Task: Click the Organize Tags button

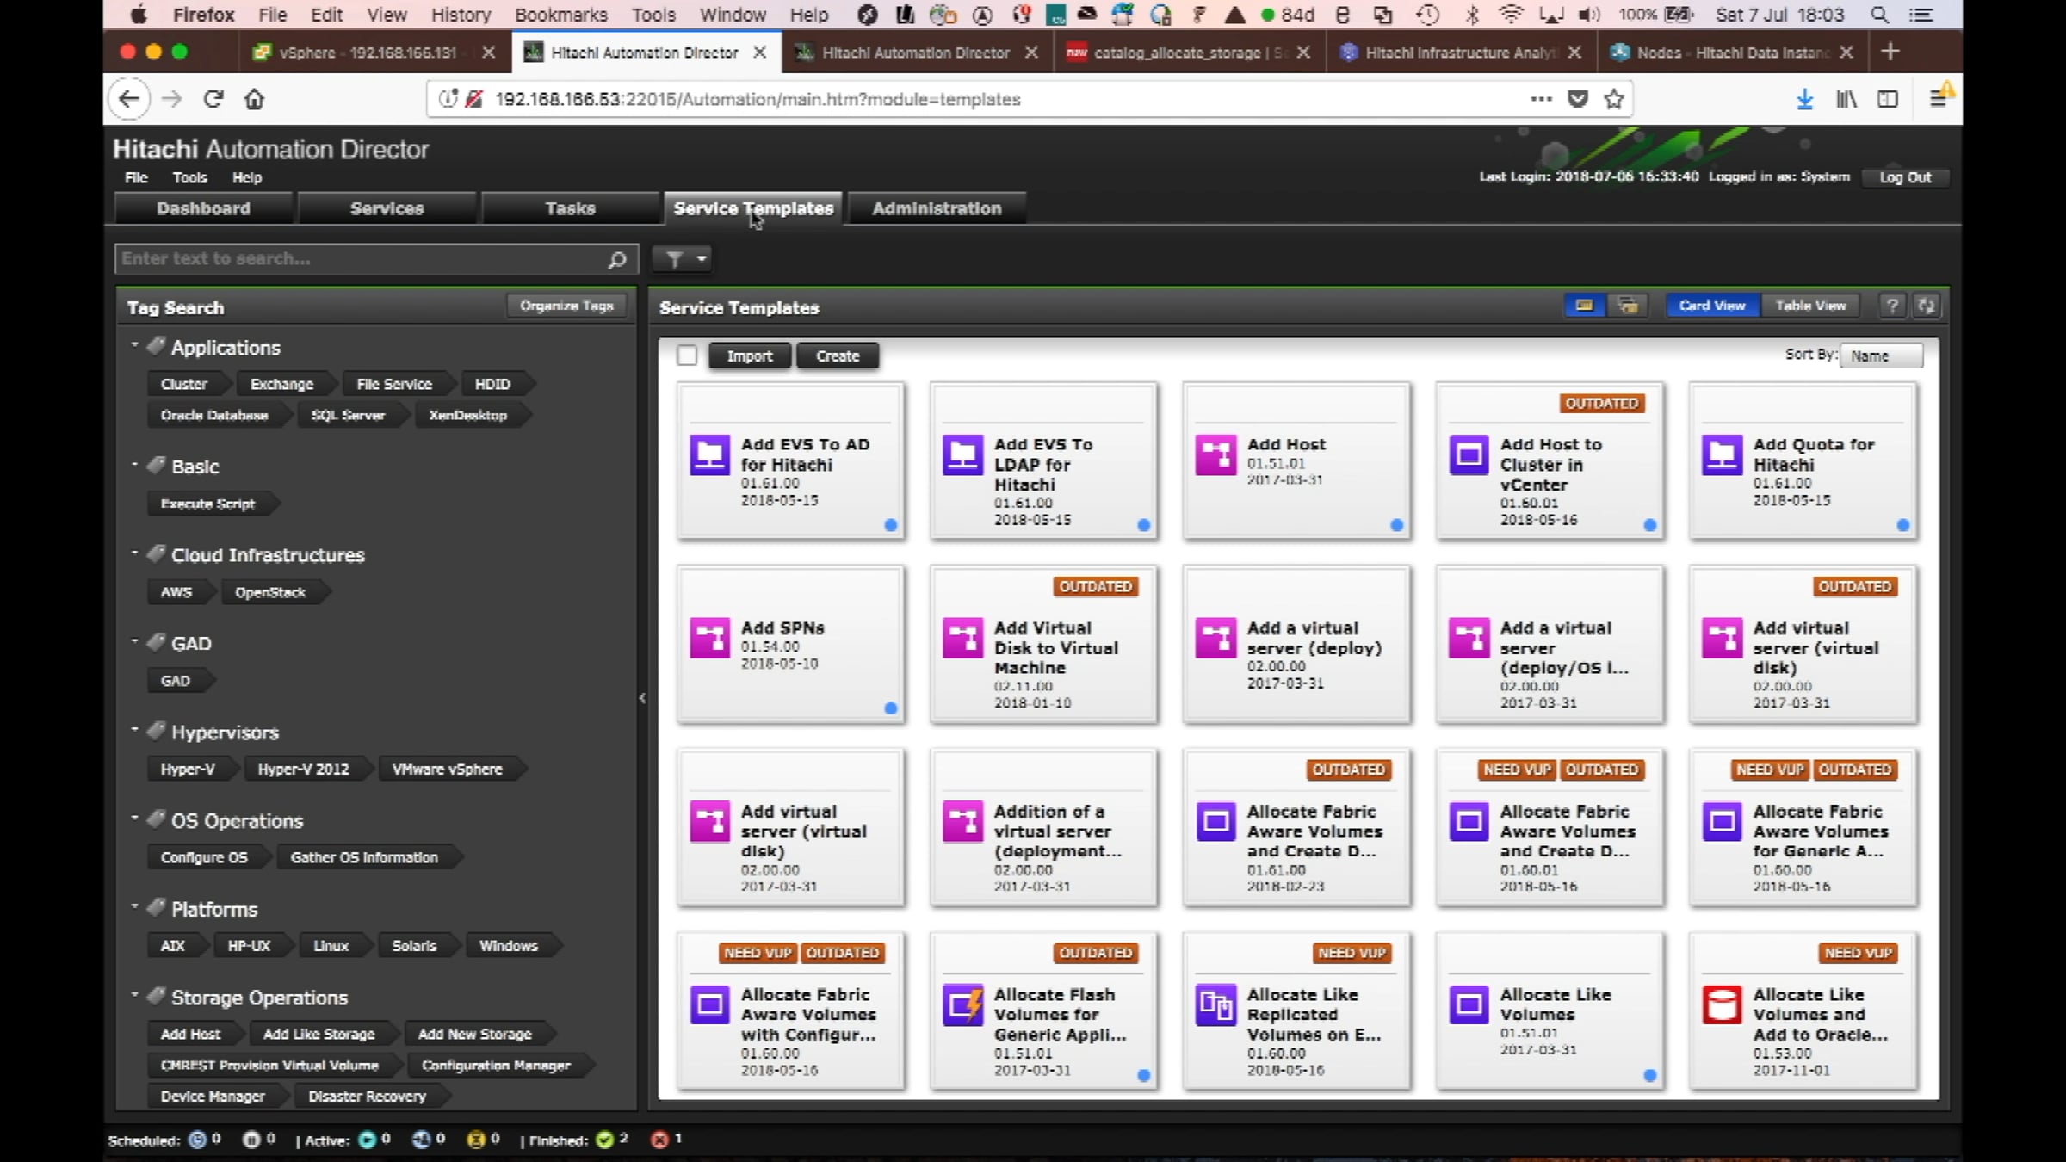Action: point(566,306)
